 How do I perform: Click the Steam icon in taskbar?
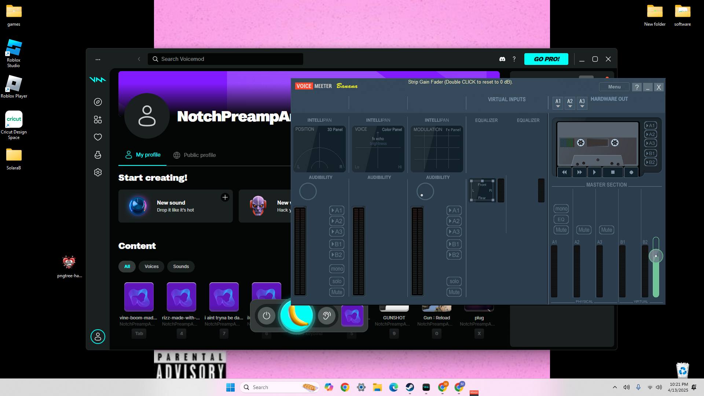pyautogui.click(x=410, y=387)
